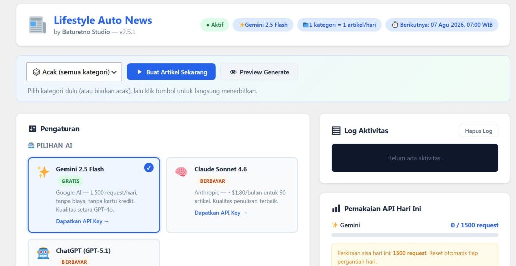
Task: Click Preview Generate button
Action: 259,72
